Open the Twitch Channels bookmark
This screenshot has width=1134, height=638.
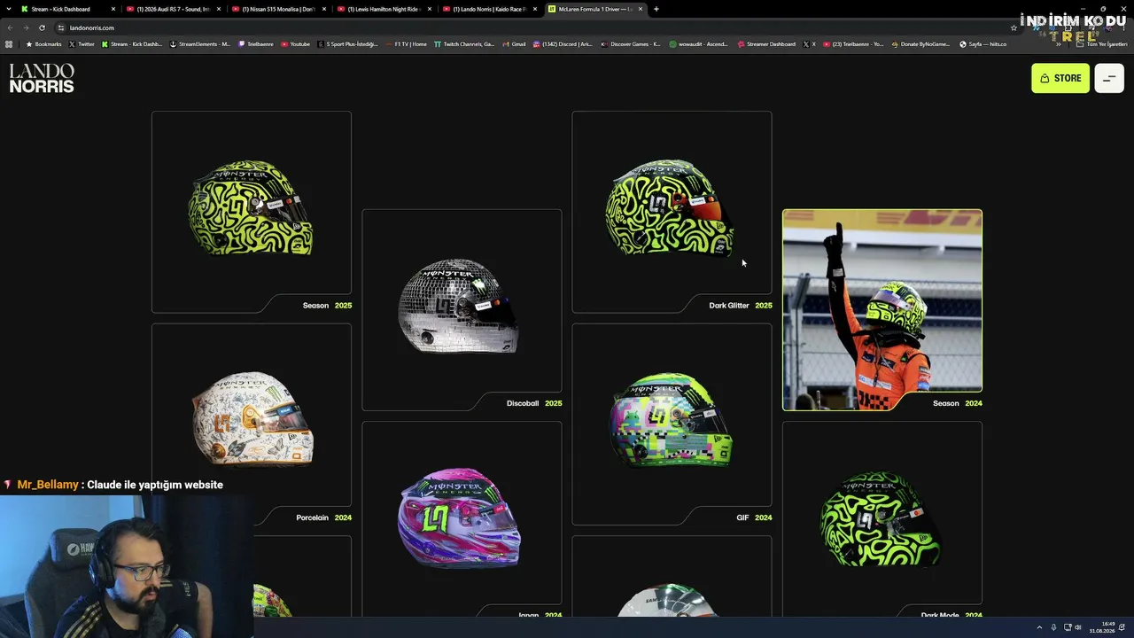[x=464, y=44]
